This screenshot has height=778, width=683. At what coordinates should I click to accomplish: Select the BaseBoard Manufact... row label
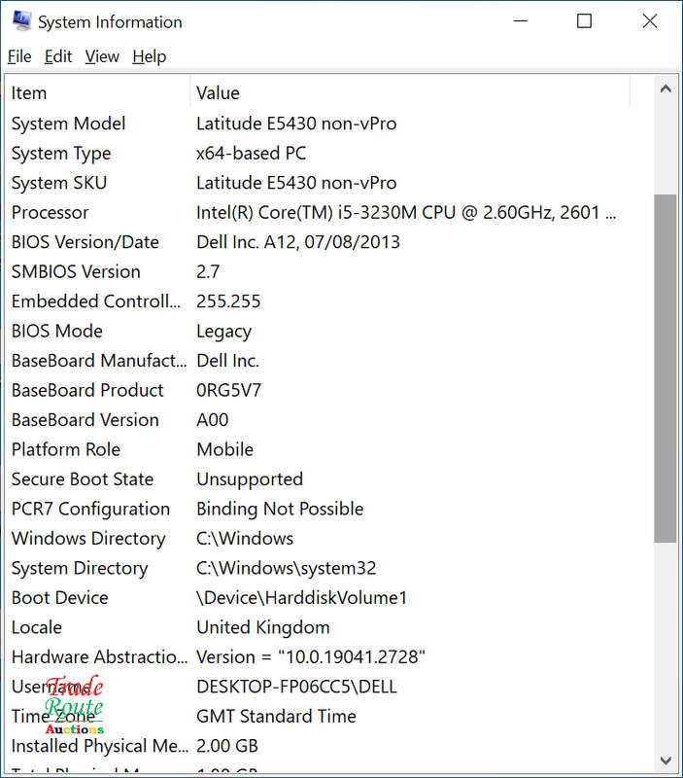[99, 361]
